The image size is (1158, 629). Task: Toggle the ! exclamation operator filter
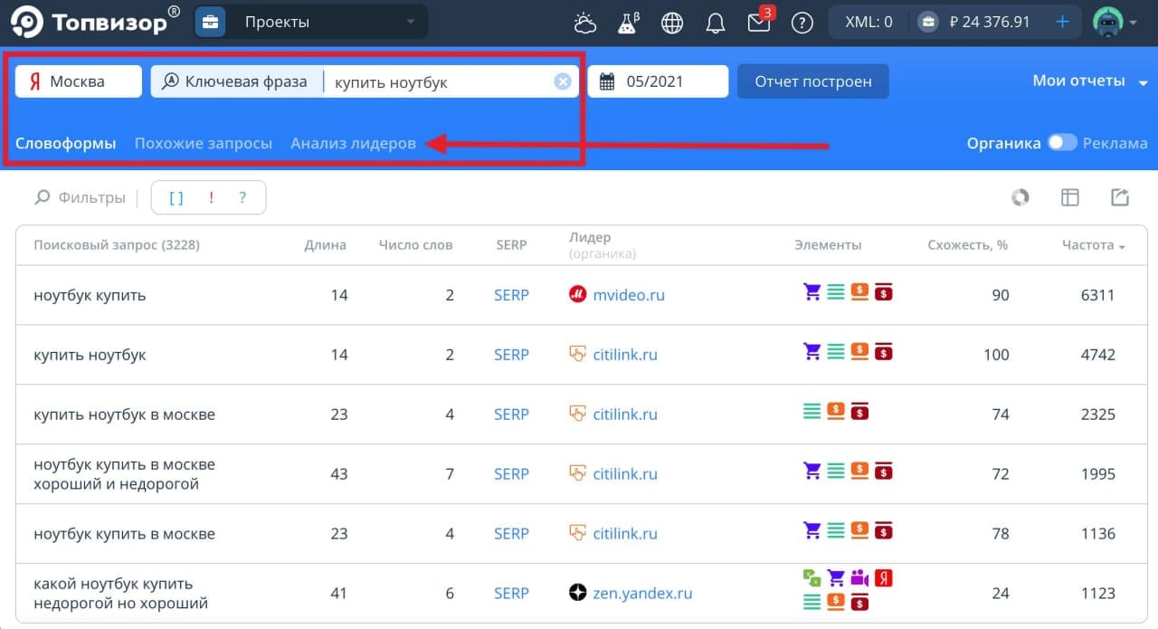click(211, 197)
